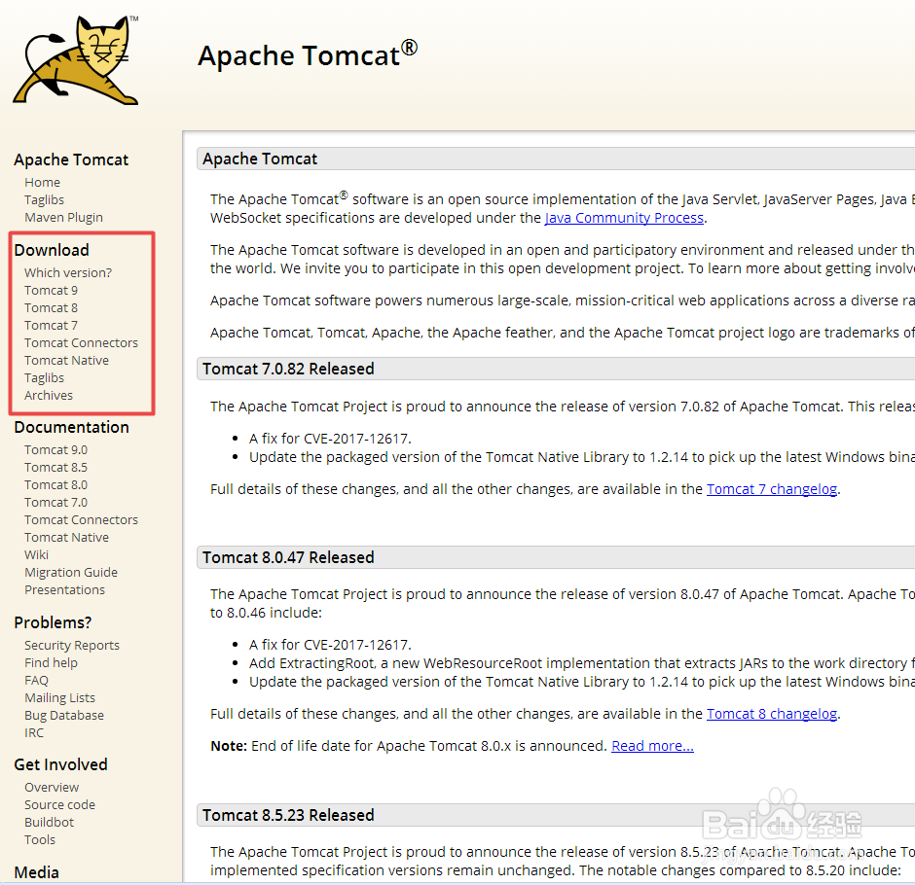Click the 'Tomcat 8.5.23 Released' heading
This screenshot has height=885, width=915.
click(288, 816)
